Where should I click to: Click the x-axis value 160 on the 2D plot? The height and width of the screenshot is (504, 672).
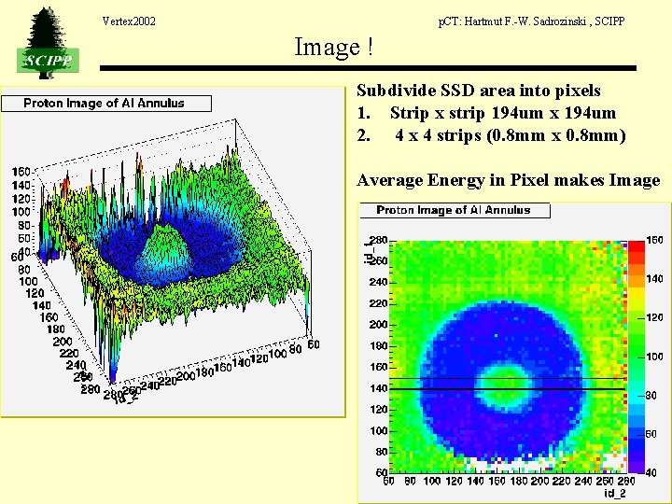coord(497,481)
